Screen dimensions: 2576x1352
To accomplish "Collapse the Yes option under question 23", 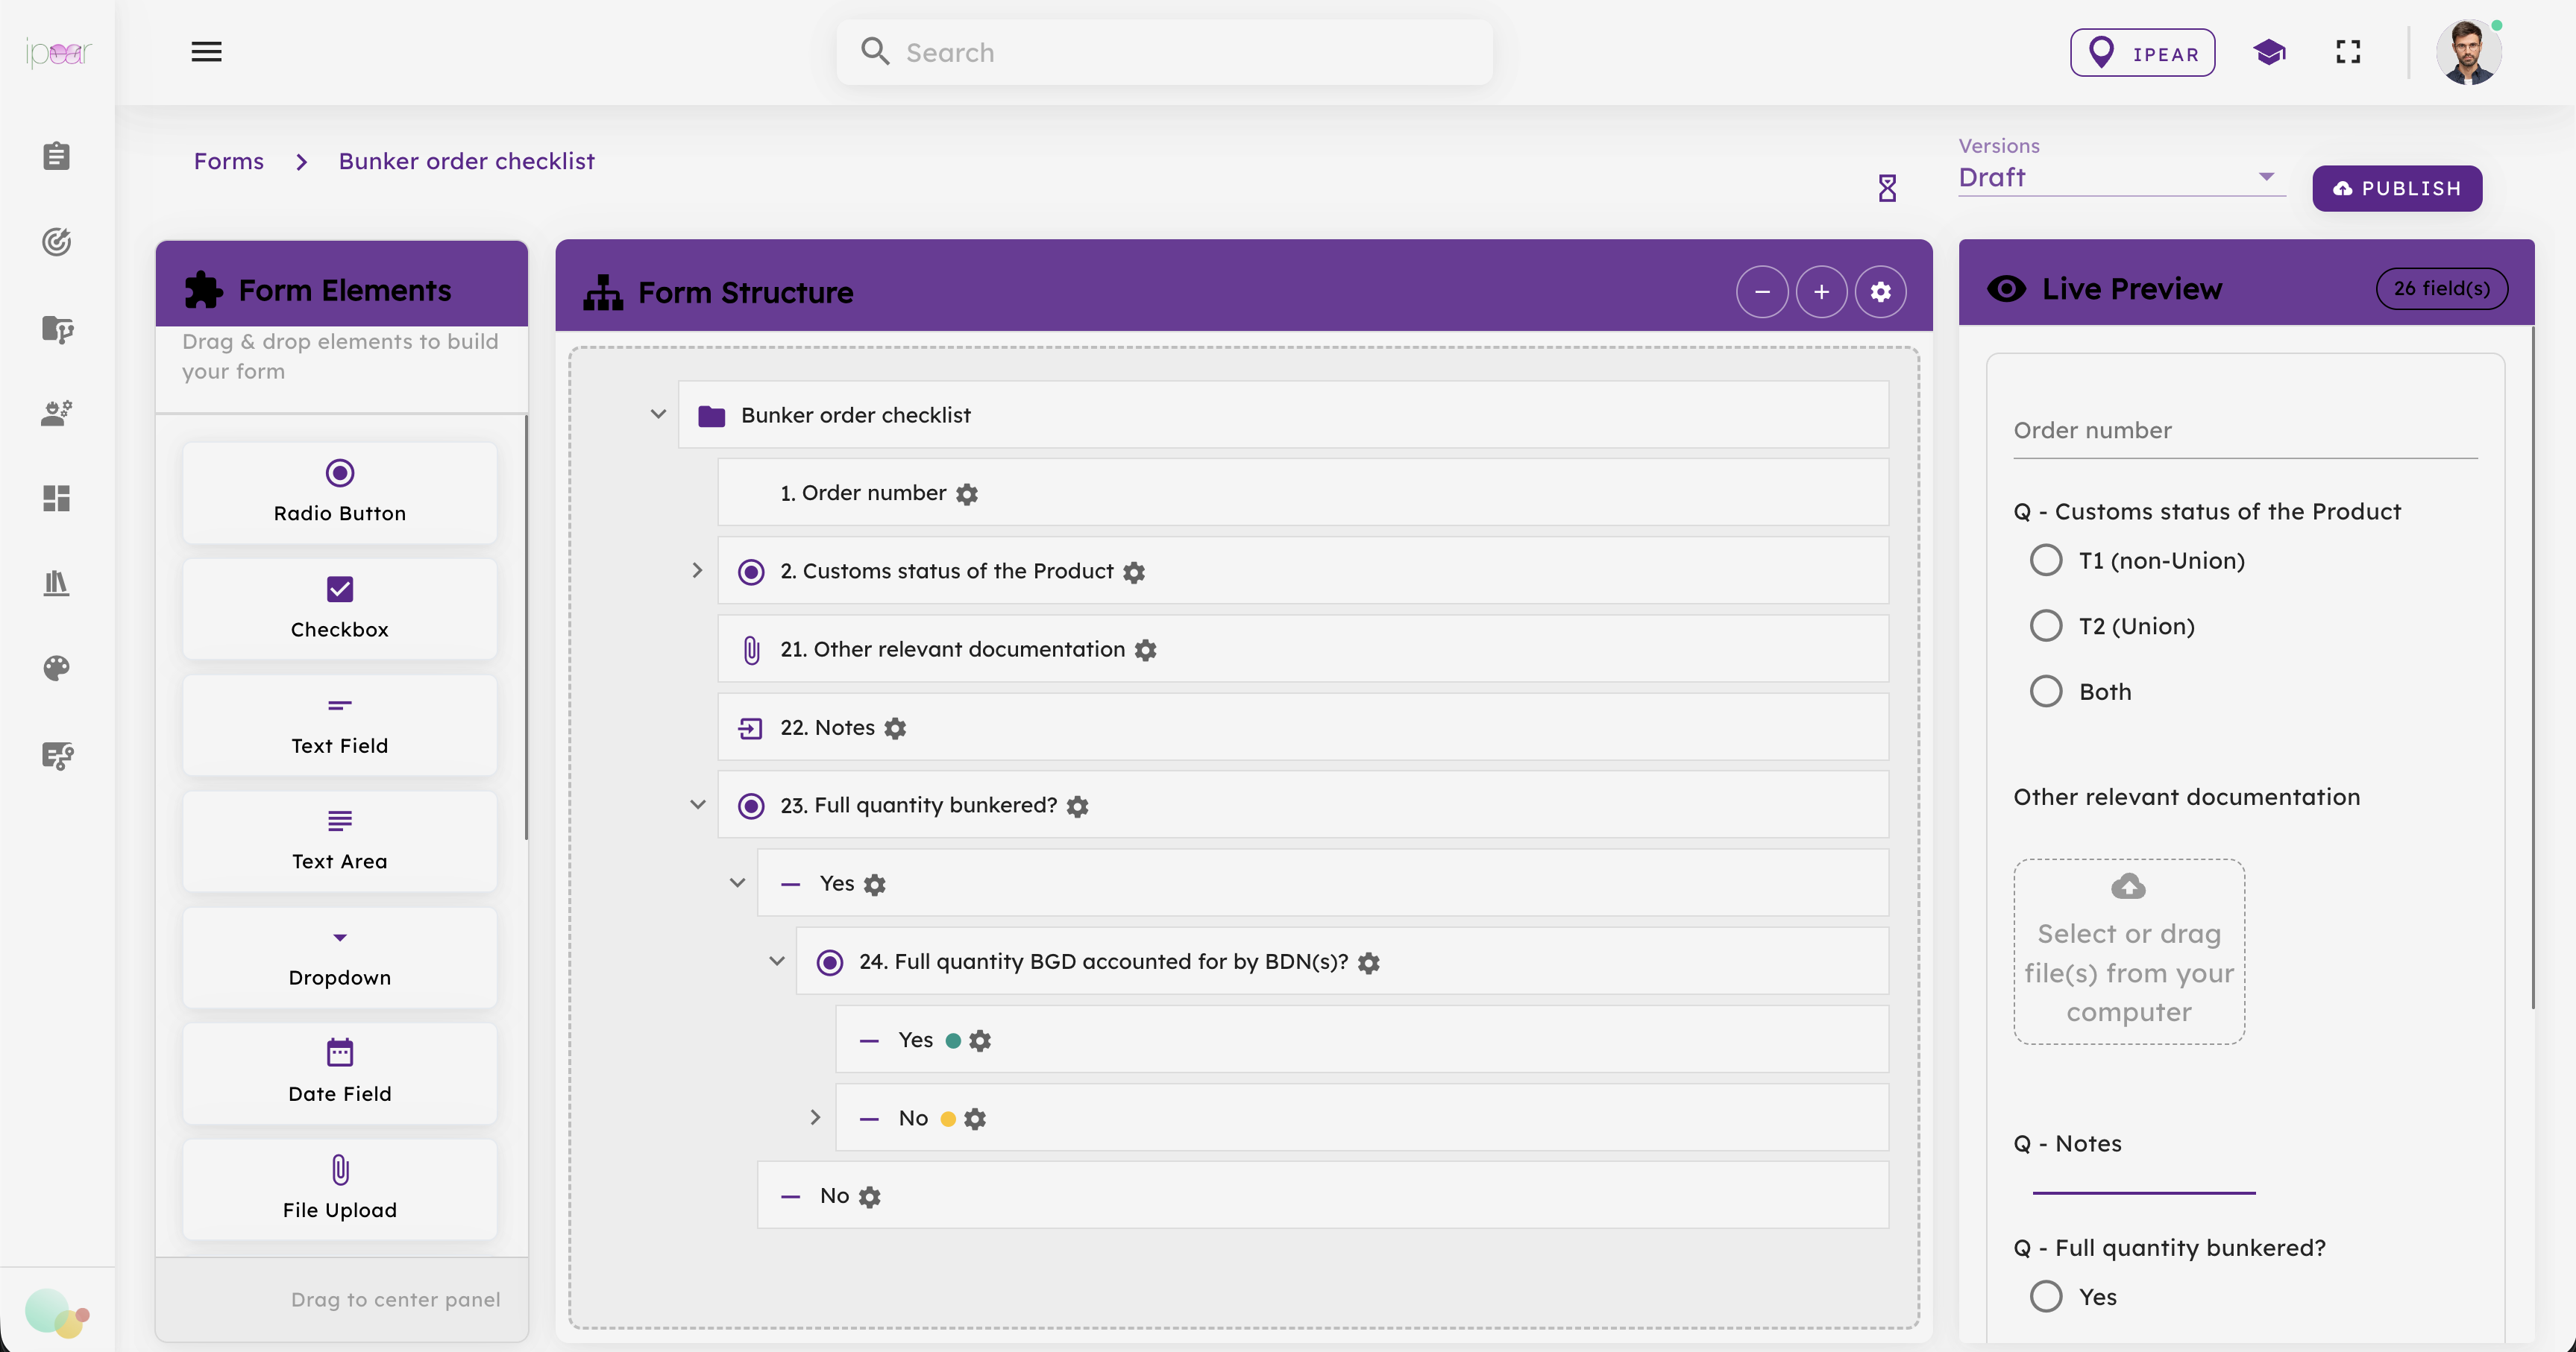I will pos(737,882).
